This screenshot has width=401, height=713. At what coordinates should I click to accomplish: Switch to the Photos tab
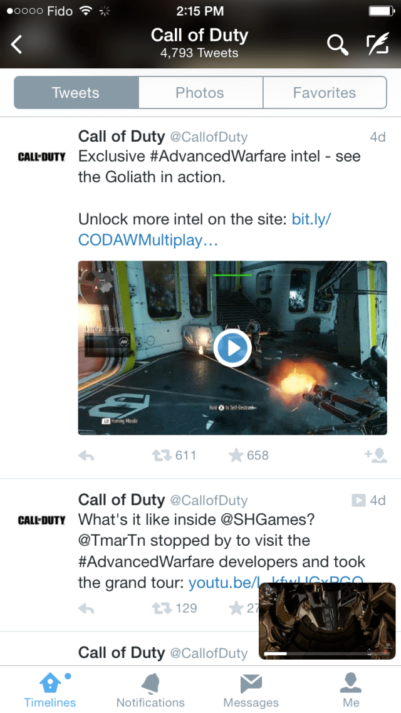[200, 93]
